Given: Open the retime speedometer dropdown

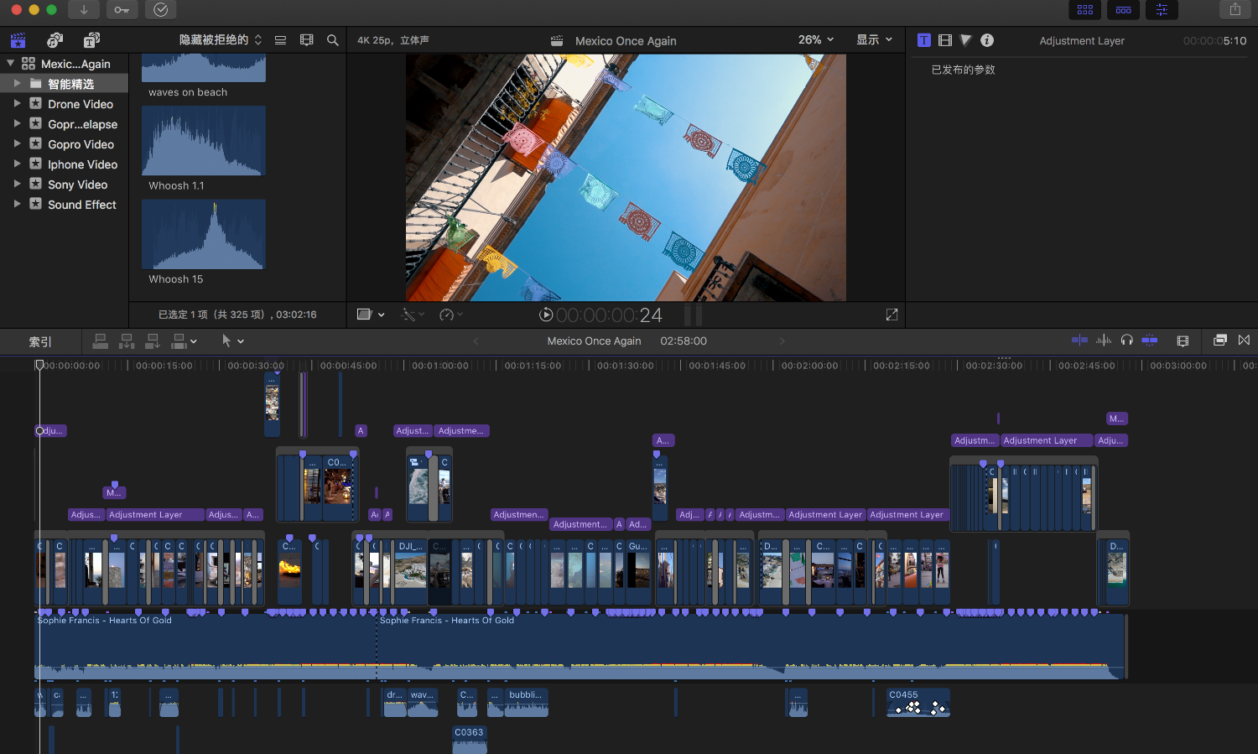Looking at the screenshot, I should (451, 315).
